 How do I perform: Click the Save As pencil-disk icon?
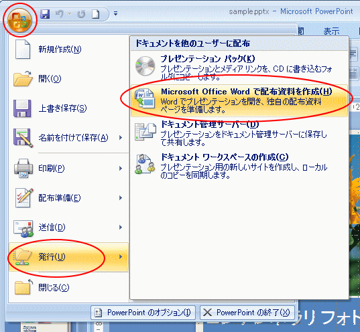click(x=23, y=138)
